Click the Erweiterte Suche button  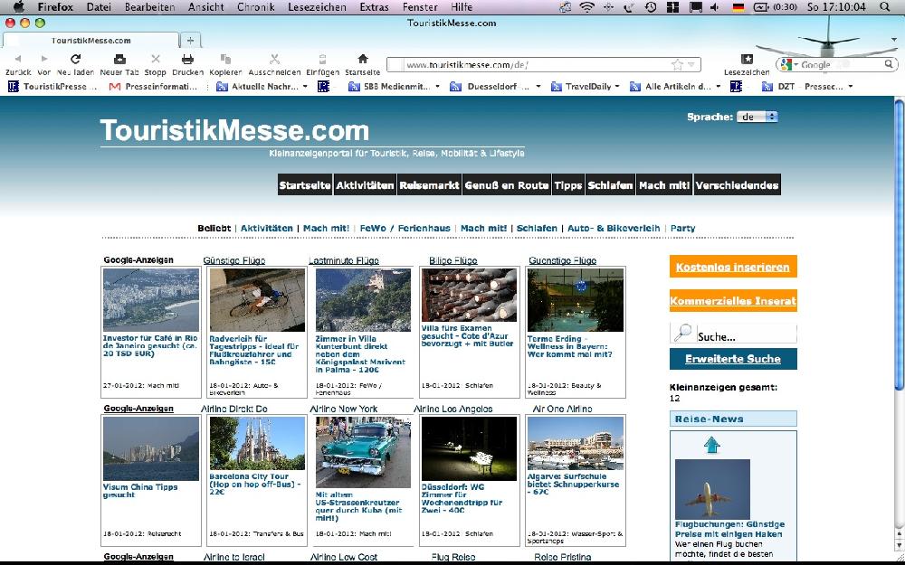click(x=733, y=359)
